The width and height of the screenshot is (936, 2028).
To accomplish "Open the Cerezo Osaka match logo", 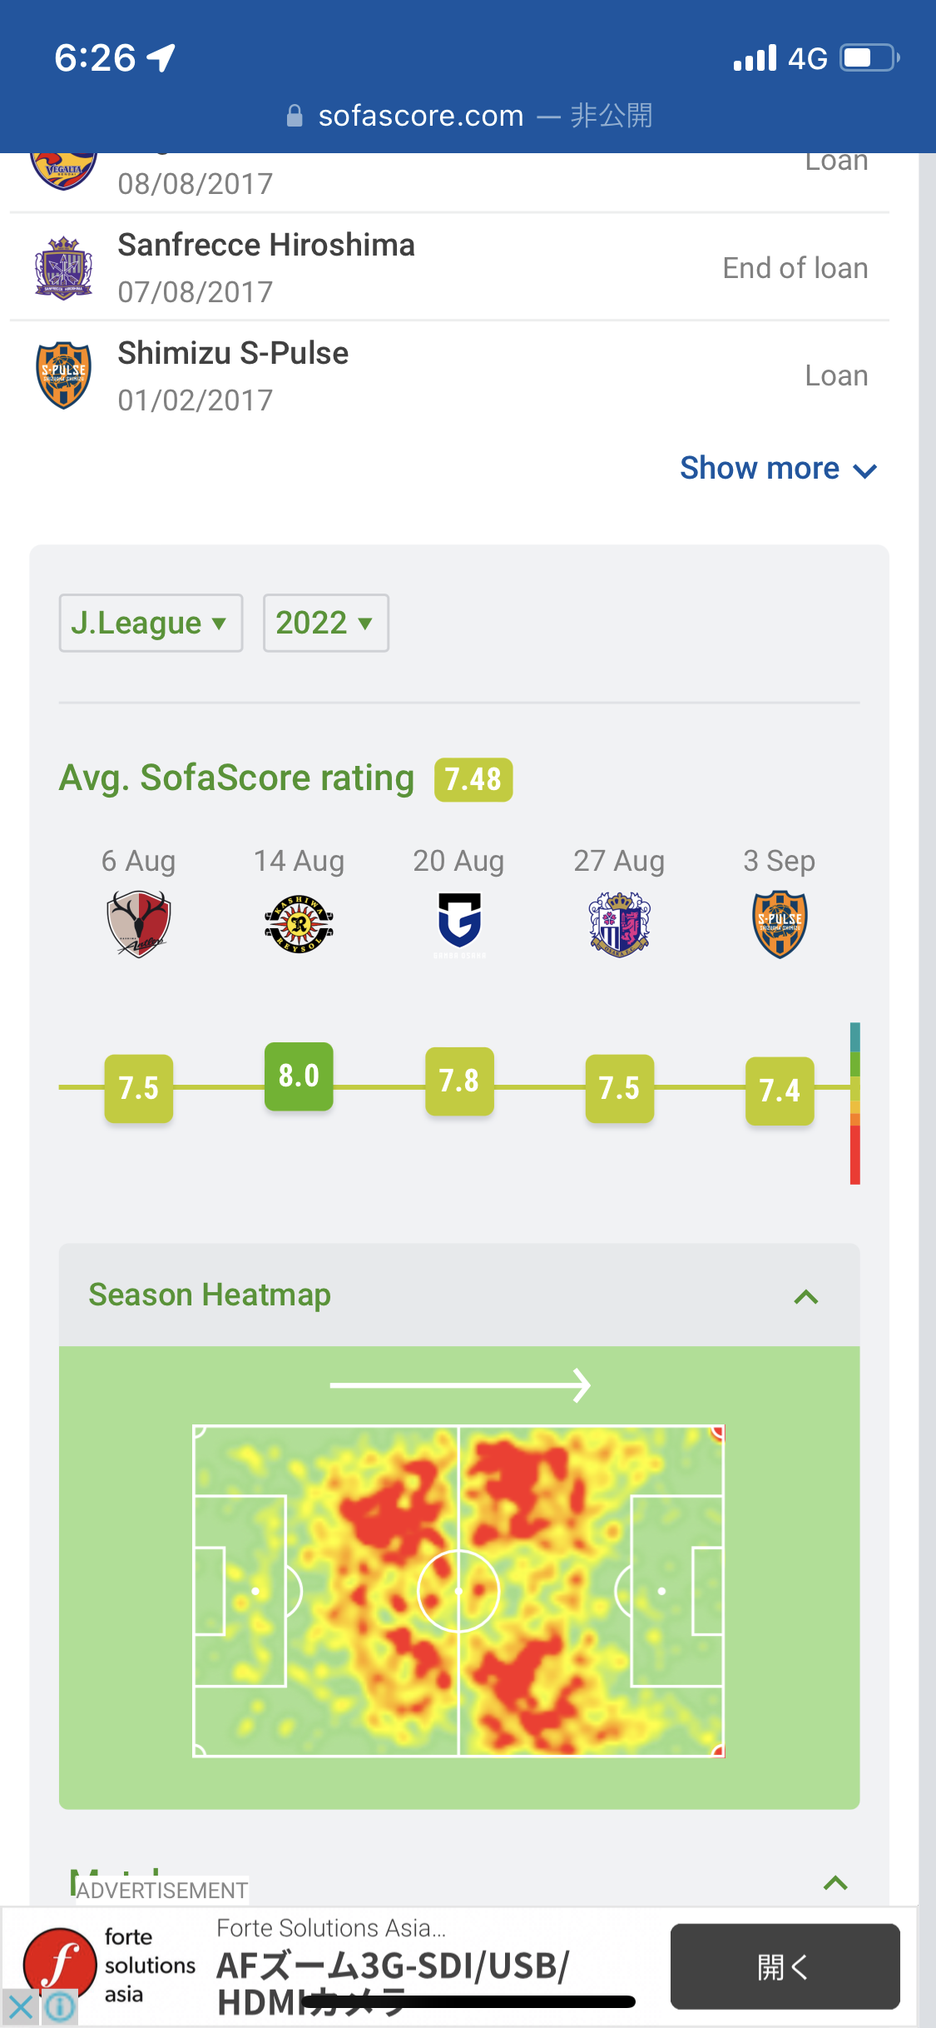I will click(619, 923).
